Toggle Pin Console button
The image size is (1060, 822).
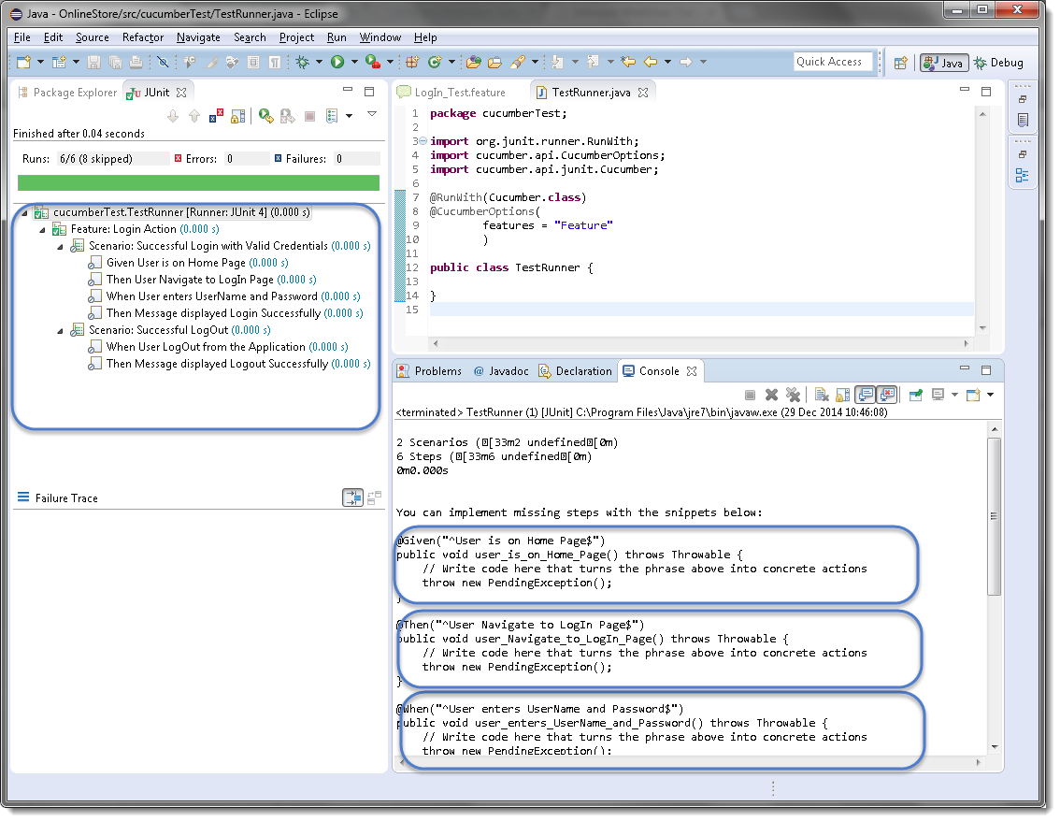(916, 395)
